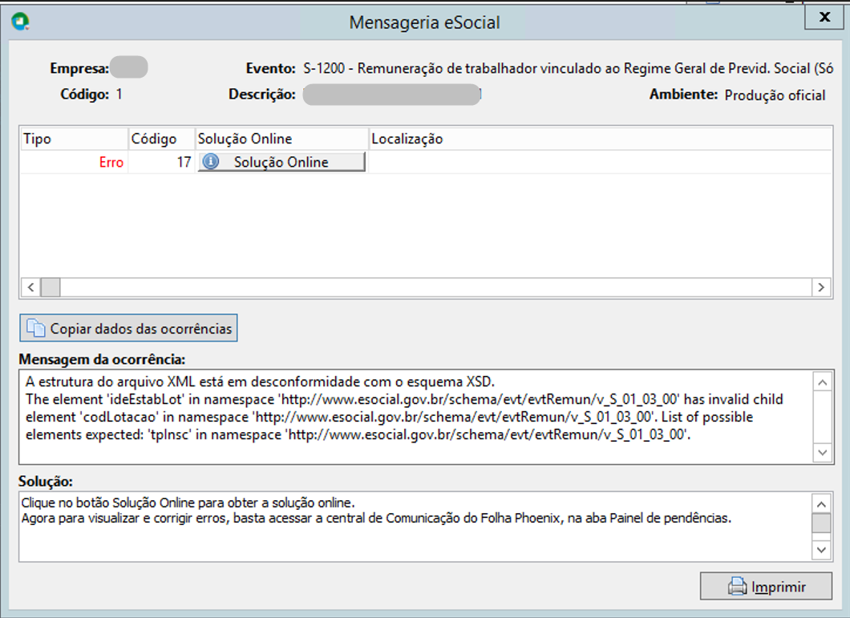Sort by the Código column header
The width and height of the screenshot is (850, 618).
[161, 139]
